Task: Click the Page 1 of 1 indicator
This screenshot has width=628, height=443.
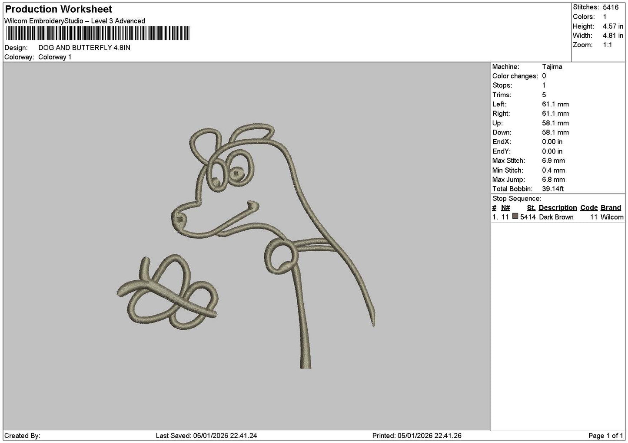Action: [x=606, y=436]
